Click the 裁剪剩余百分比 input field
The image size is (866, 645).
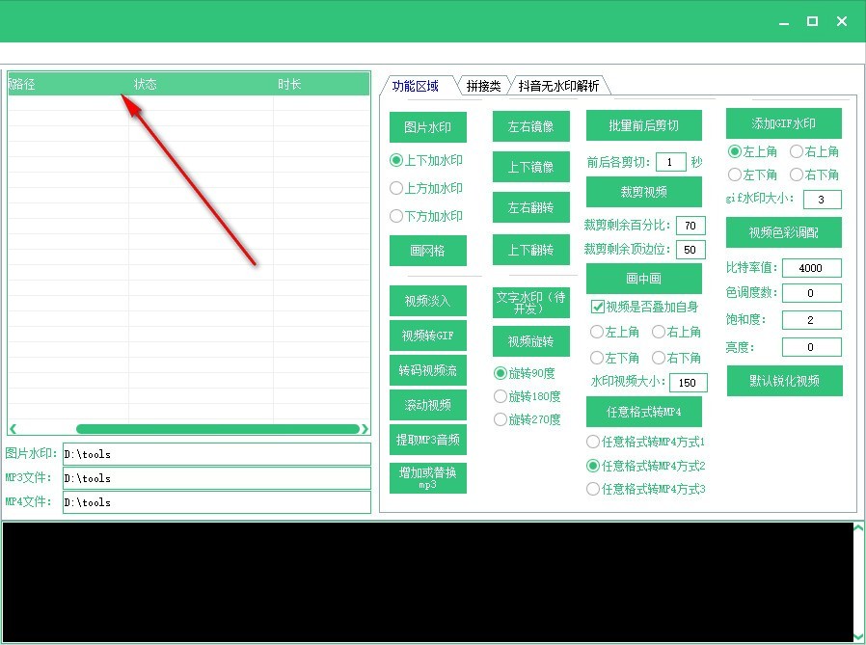point(690,226)
